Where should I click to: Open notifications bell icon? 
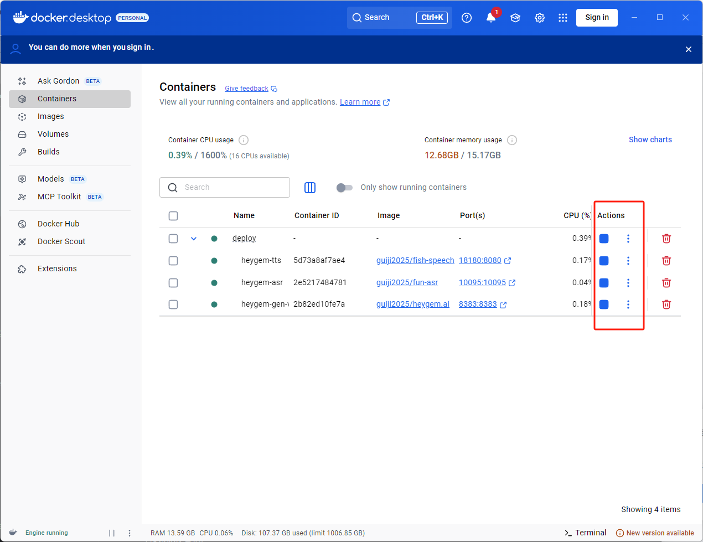(x=491, y=18)
